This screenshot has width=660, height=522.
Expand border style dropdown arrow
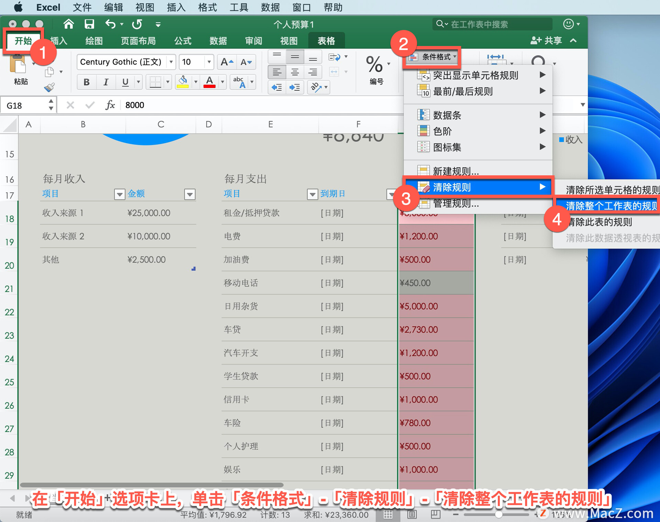pyautogui.click(x=168, y=82)
